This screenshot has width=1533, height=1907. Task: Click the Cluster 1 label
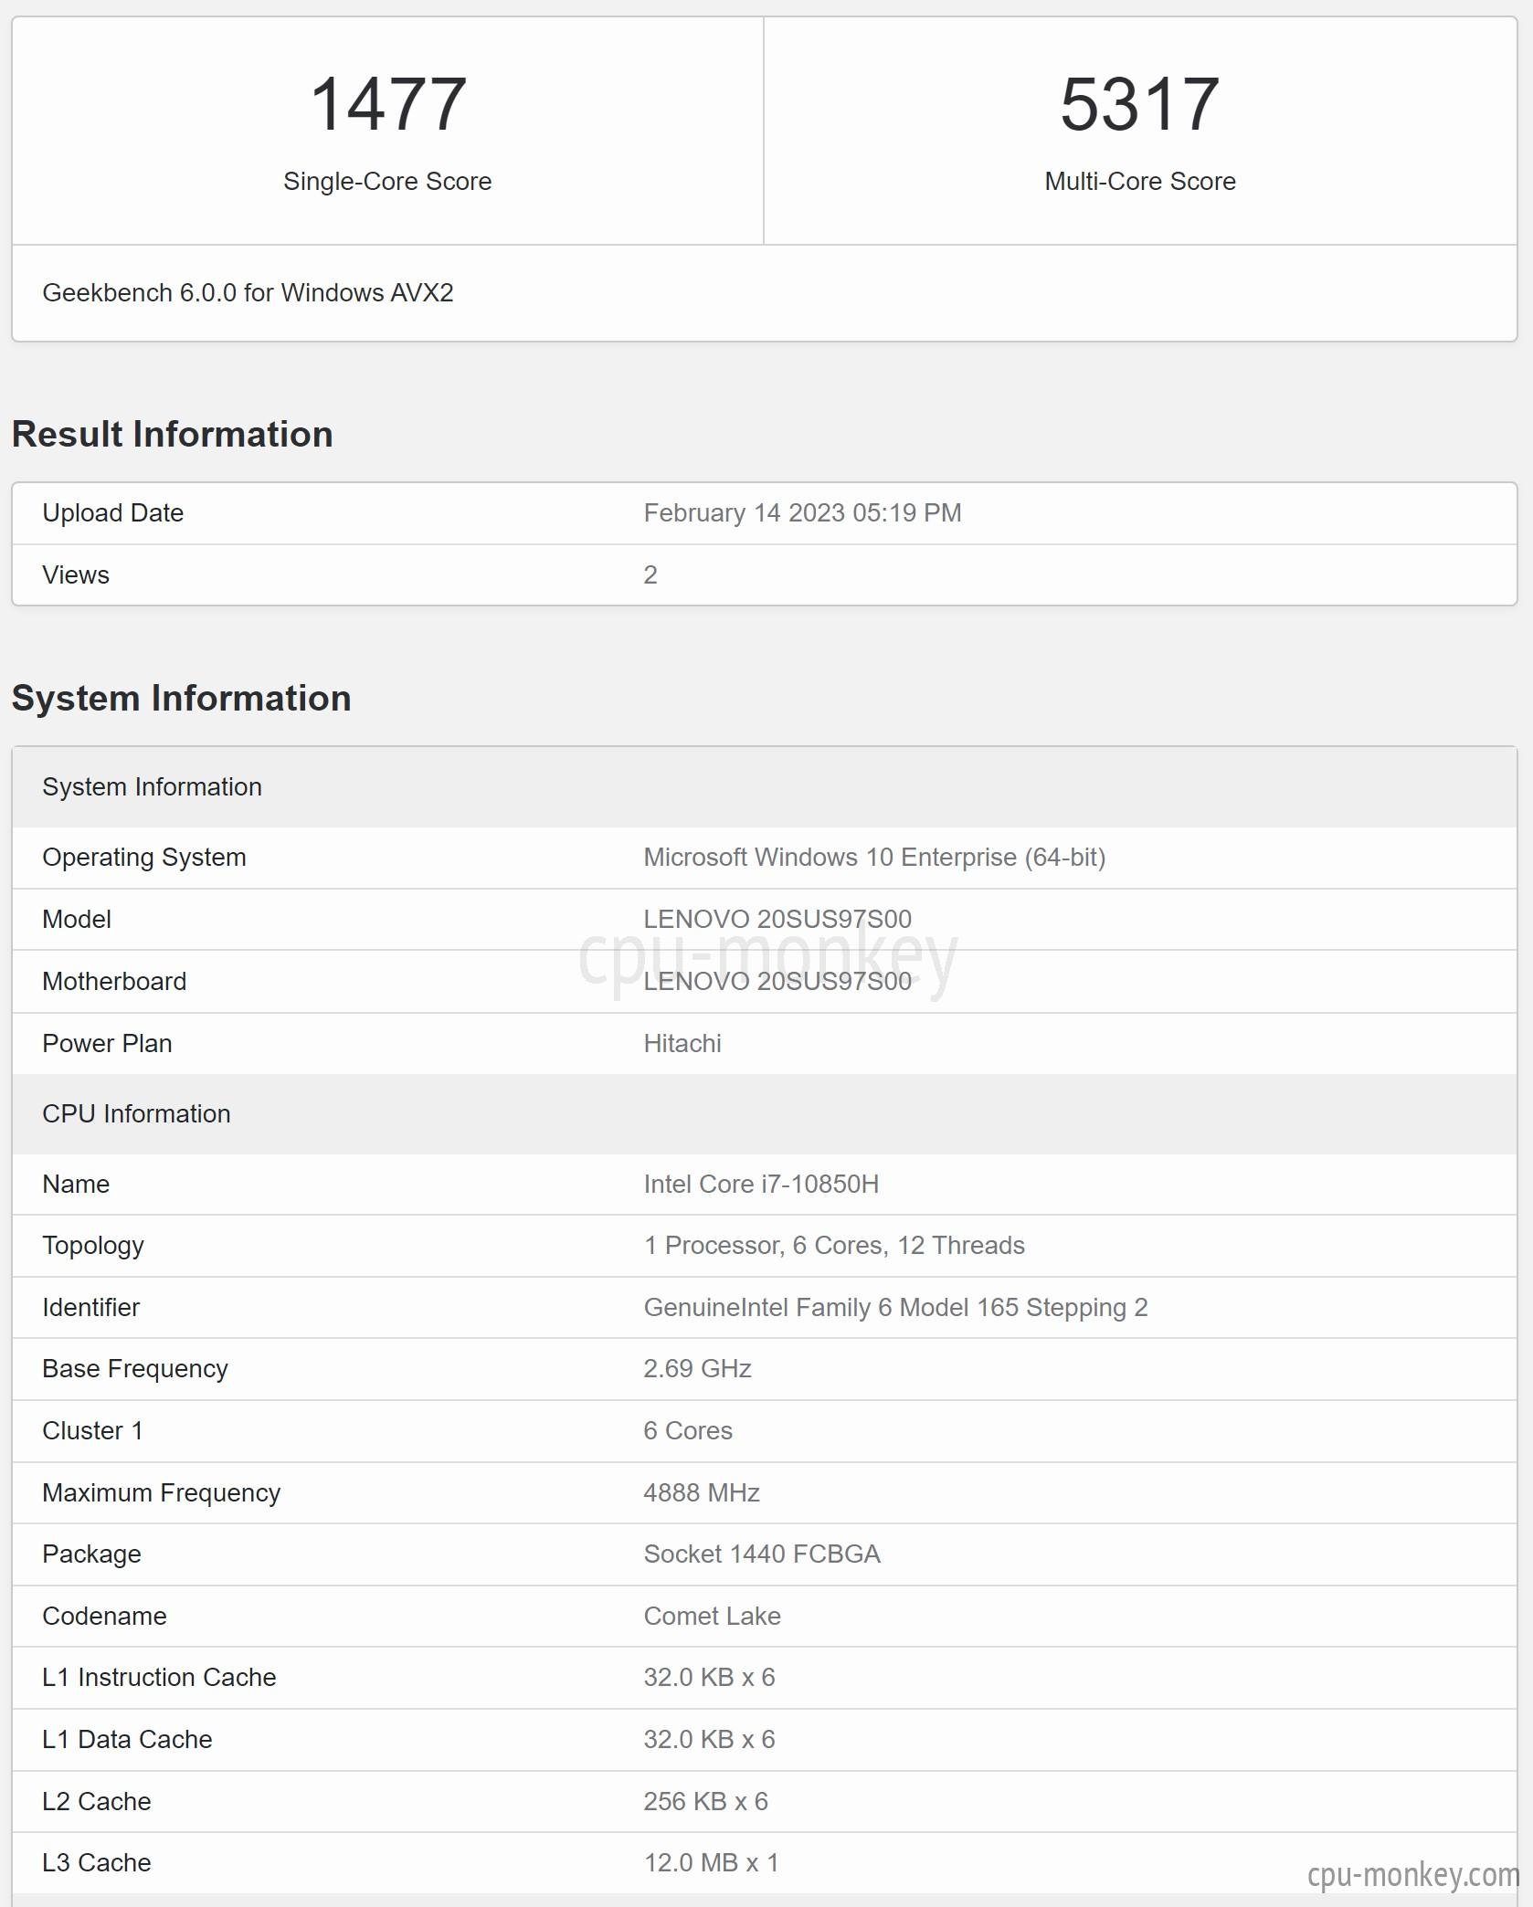pos(92,1430)
